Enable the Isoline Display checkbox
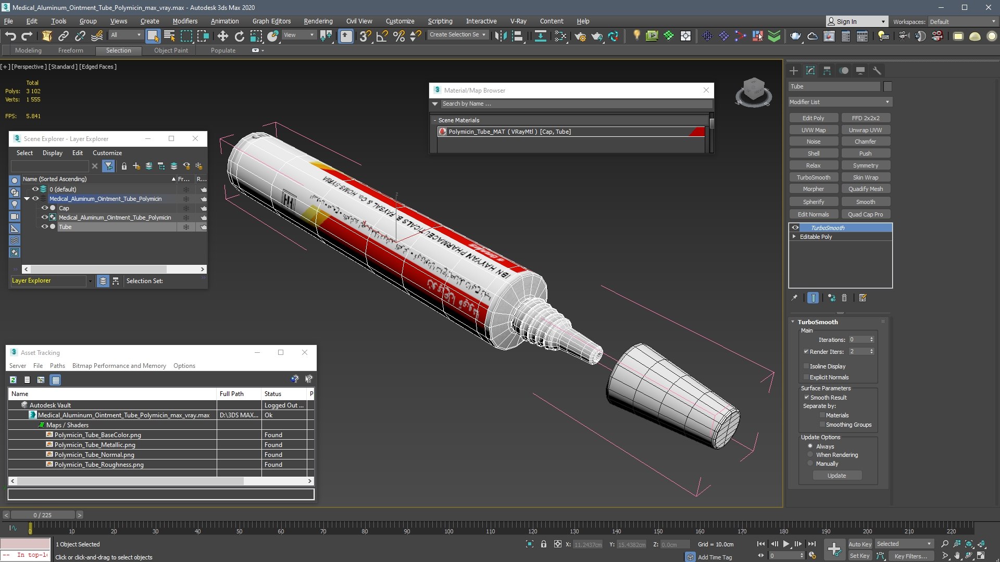Screen dimensions: 1000x562 pos(806,366)
